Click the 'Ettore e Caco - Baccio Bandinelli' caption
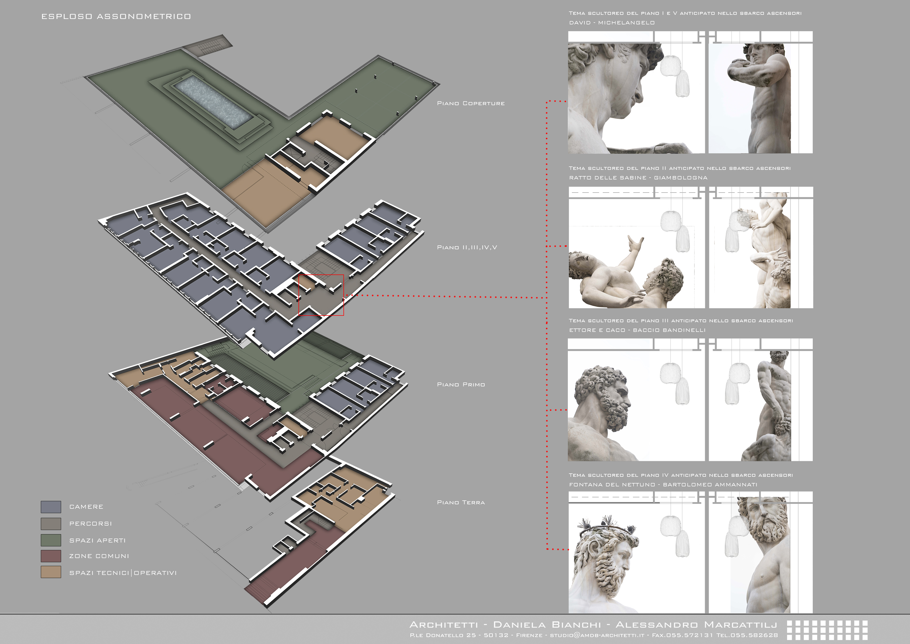Image resolution: width=910 pixels, height=644 pixels. coord(637,330)
